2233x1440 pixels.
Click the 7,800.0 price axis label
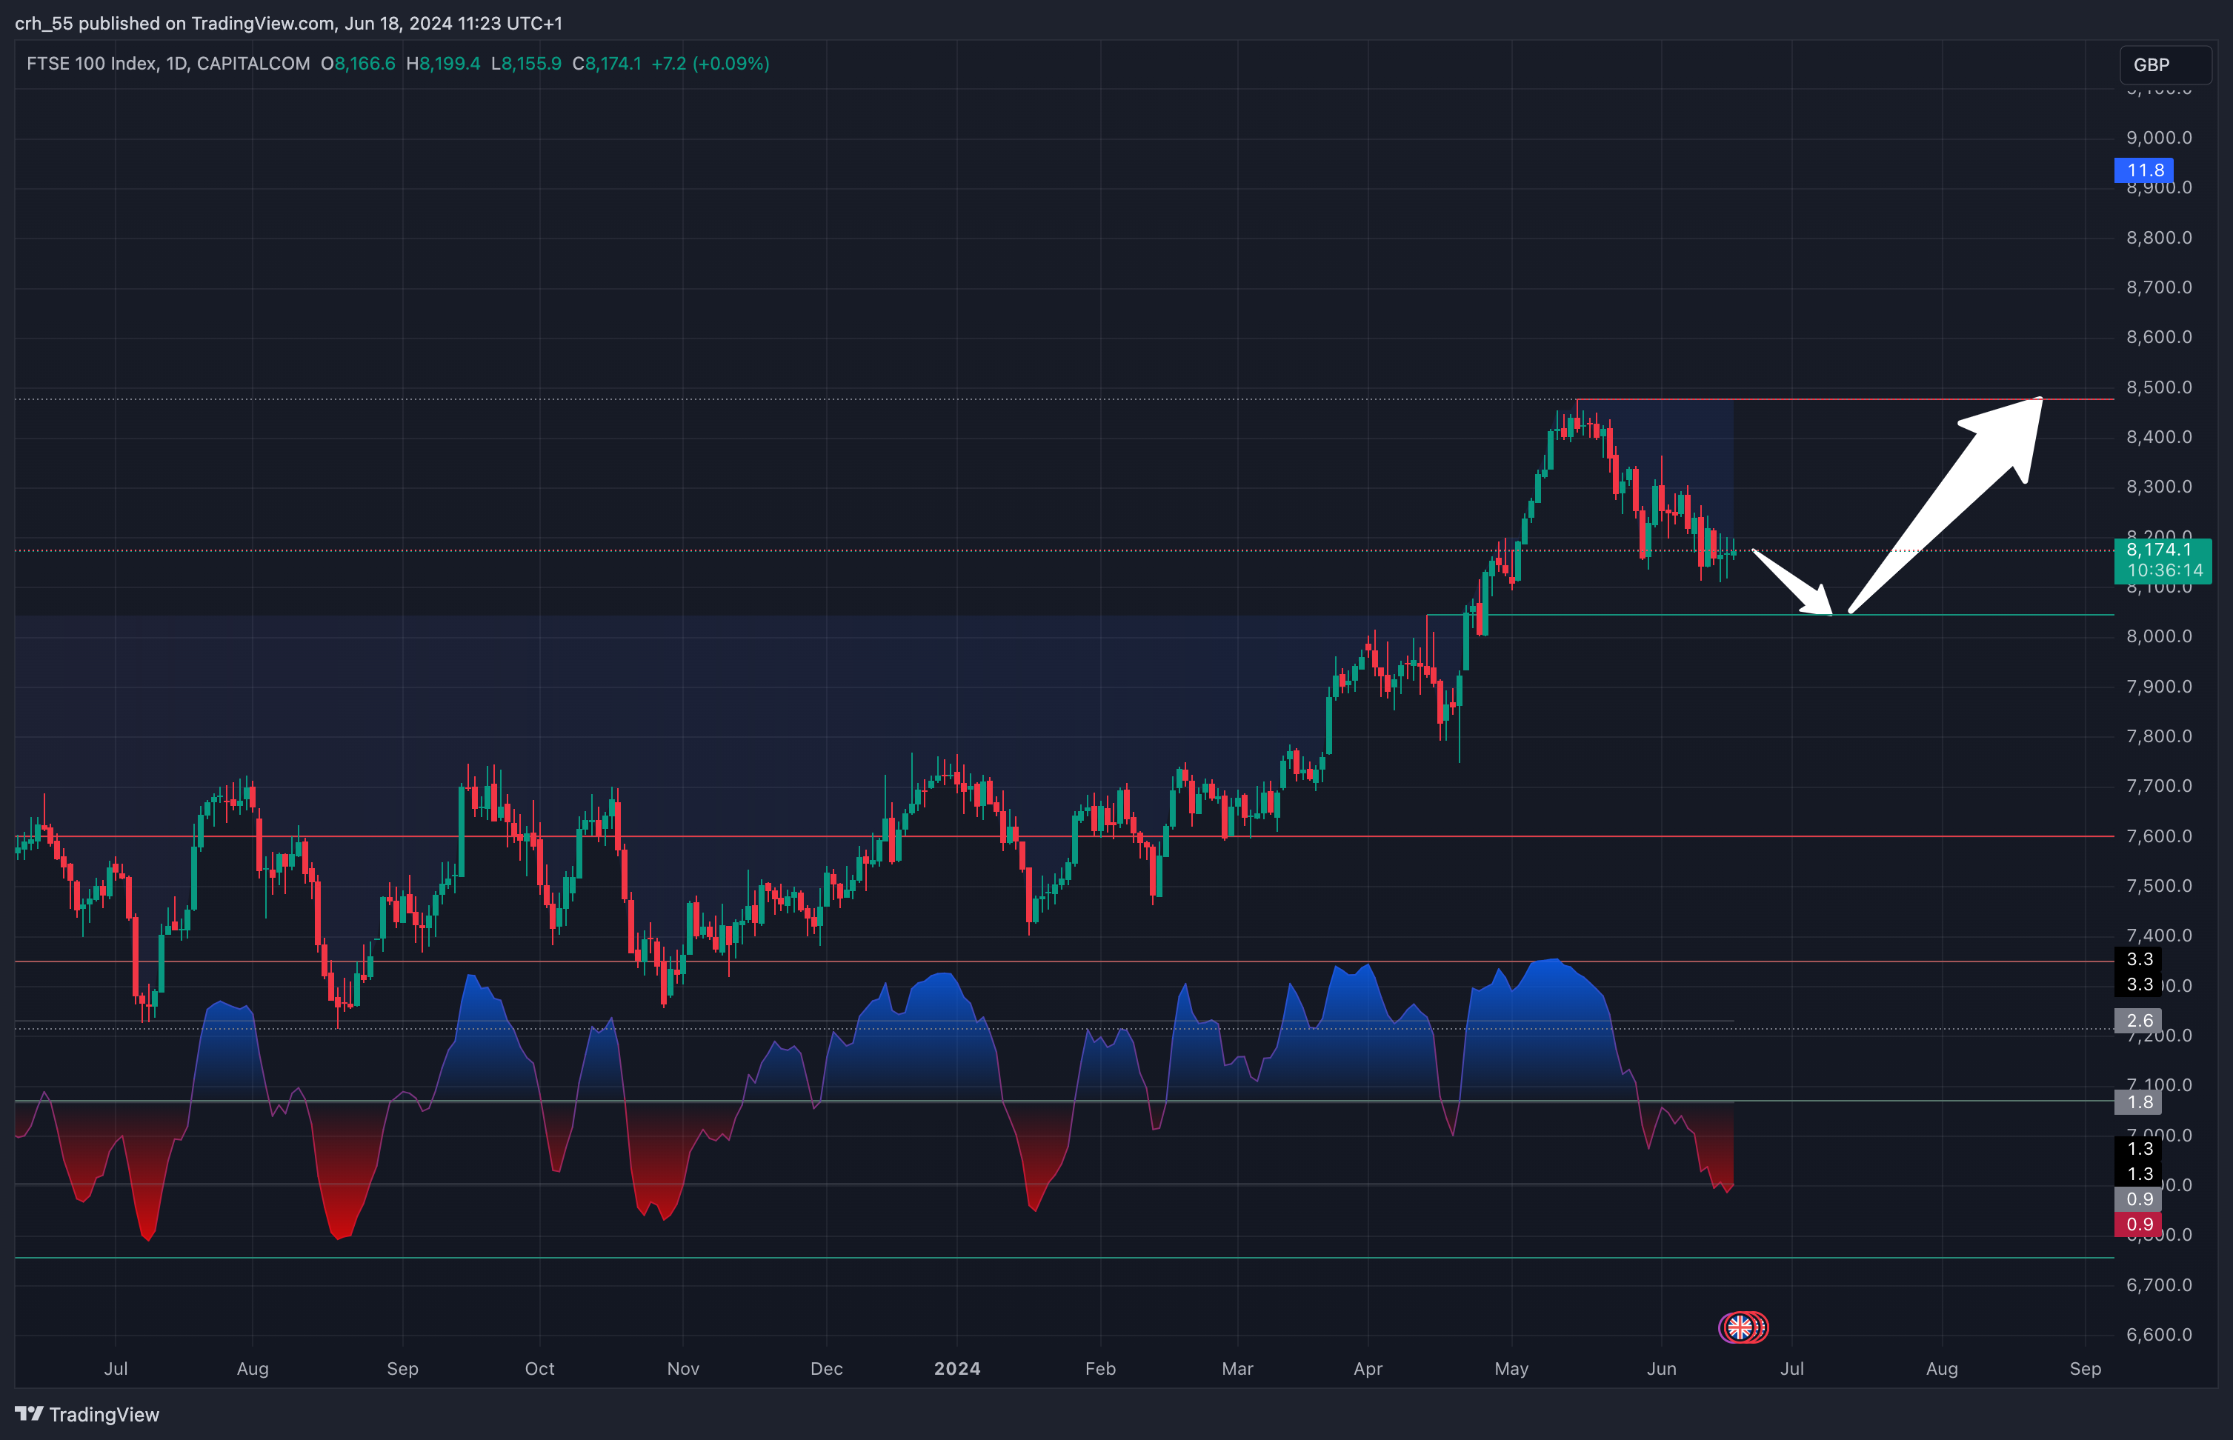[x=2159, y=736]
